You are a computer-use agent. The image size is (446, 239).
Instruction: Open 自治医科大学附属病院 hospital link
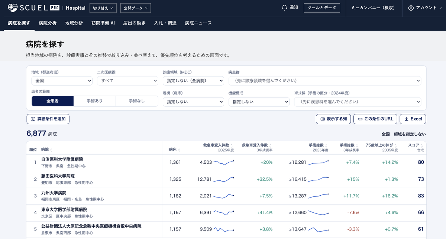point(62,159)
